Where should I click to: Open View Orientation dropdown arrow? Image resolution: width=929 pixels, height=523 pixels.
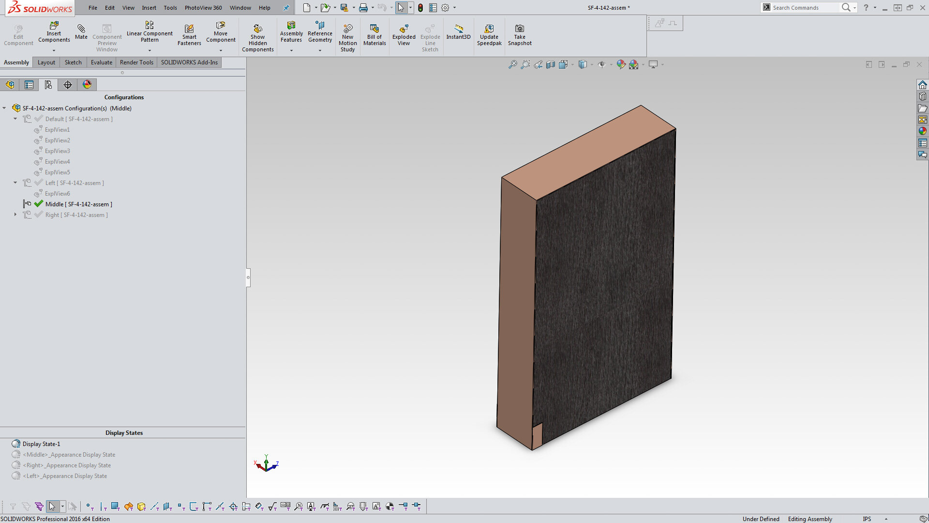click(572, 64)
